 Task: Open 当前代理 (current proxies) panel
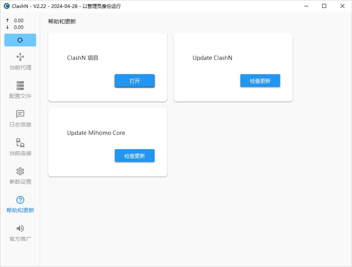20,61
